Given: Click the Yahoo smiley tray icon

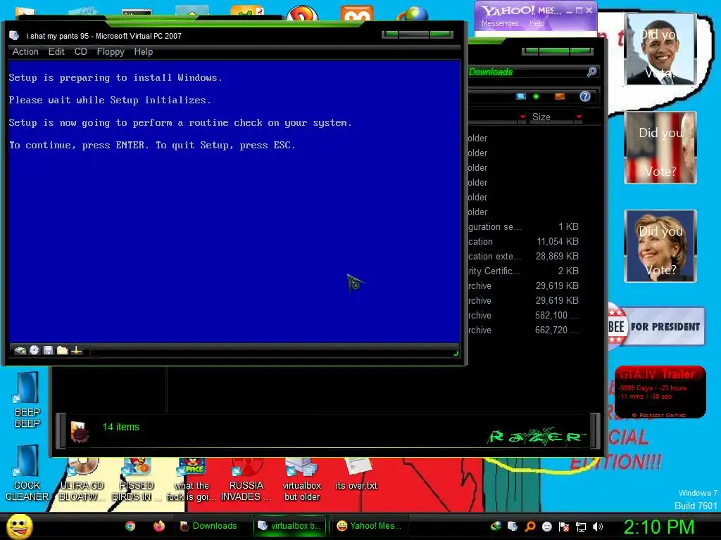Looking at the screenshot, I should (x=546, y=527).
